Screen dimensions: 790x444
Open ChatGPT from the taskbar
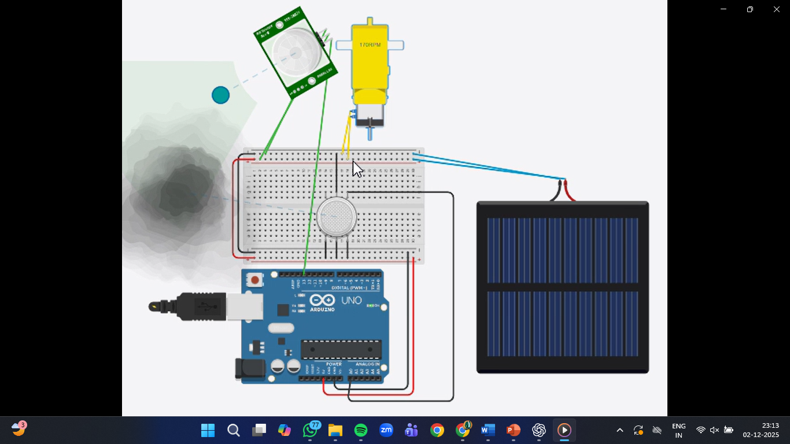(539, 431)
